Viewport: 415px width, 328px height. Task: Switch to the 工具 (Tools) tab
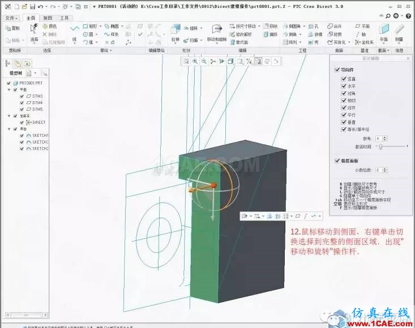click(65, 18)
